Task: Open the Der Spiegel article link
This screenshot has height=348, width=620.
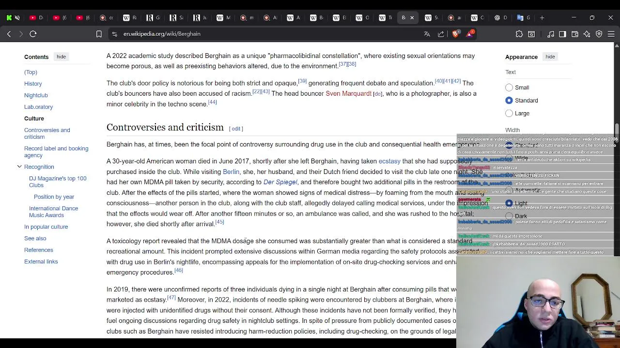Action: tap(280, 182)
